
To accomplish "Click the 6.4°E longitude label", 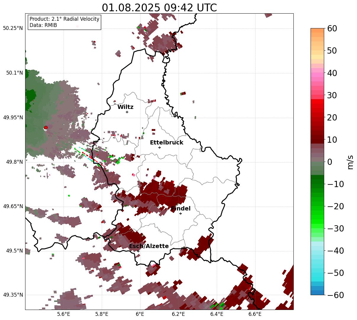I will (x=217, y=314).
